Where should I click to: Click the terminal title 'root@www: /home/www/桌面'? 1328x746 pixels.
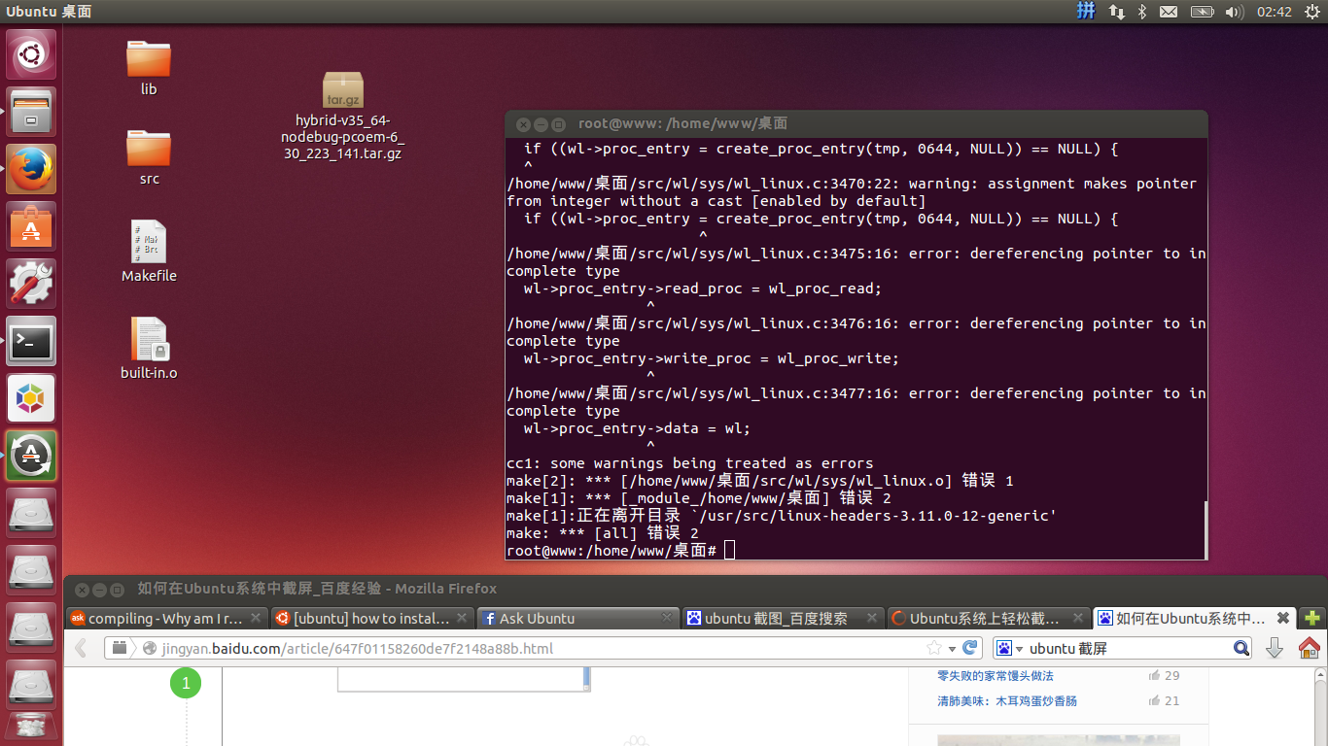pos(682,123)
